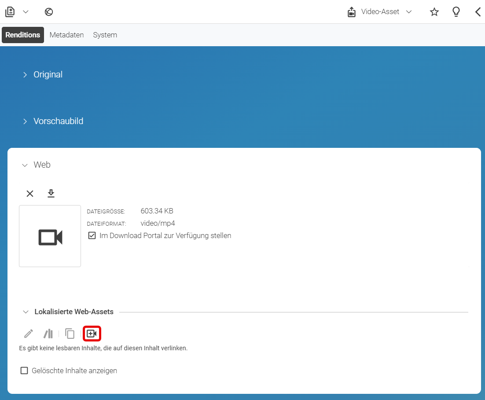Switch to the Renditions tab
The height and width of the screenshot is (400, 485).
pos(23,35)
